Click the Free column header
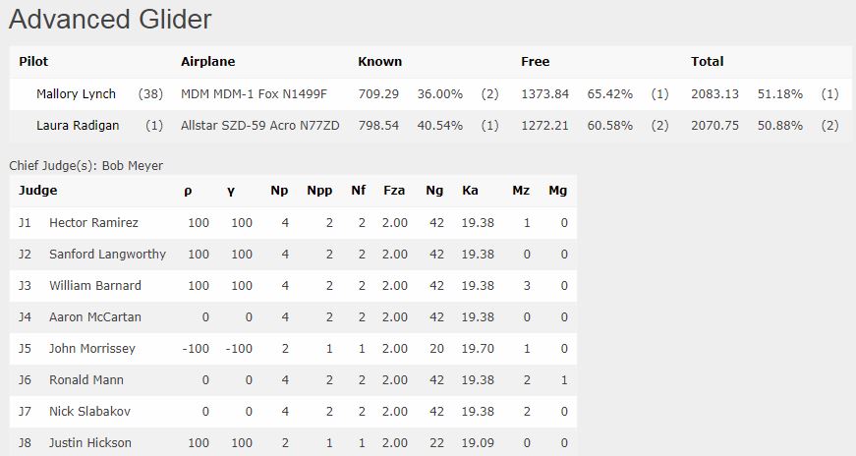This screenshot has height=456, width=856. 535,62
